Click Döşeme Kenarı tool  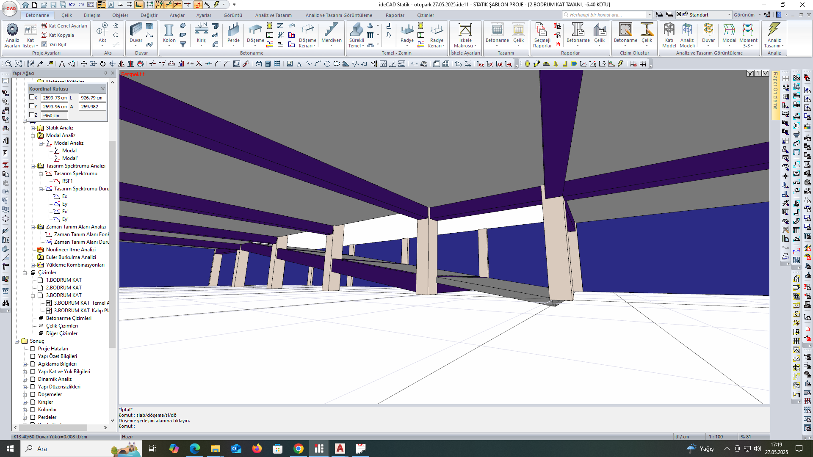tap(307, 36)
